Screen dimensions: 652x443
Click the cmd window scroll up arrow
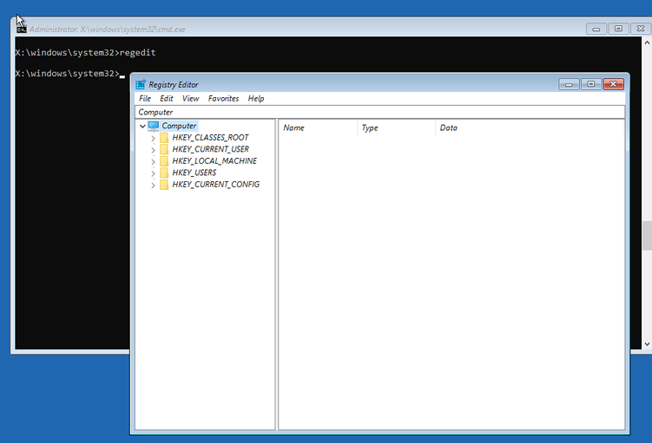[647, 42]
